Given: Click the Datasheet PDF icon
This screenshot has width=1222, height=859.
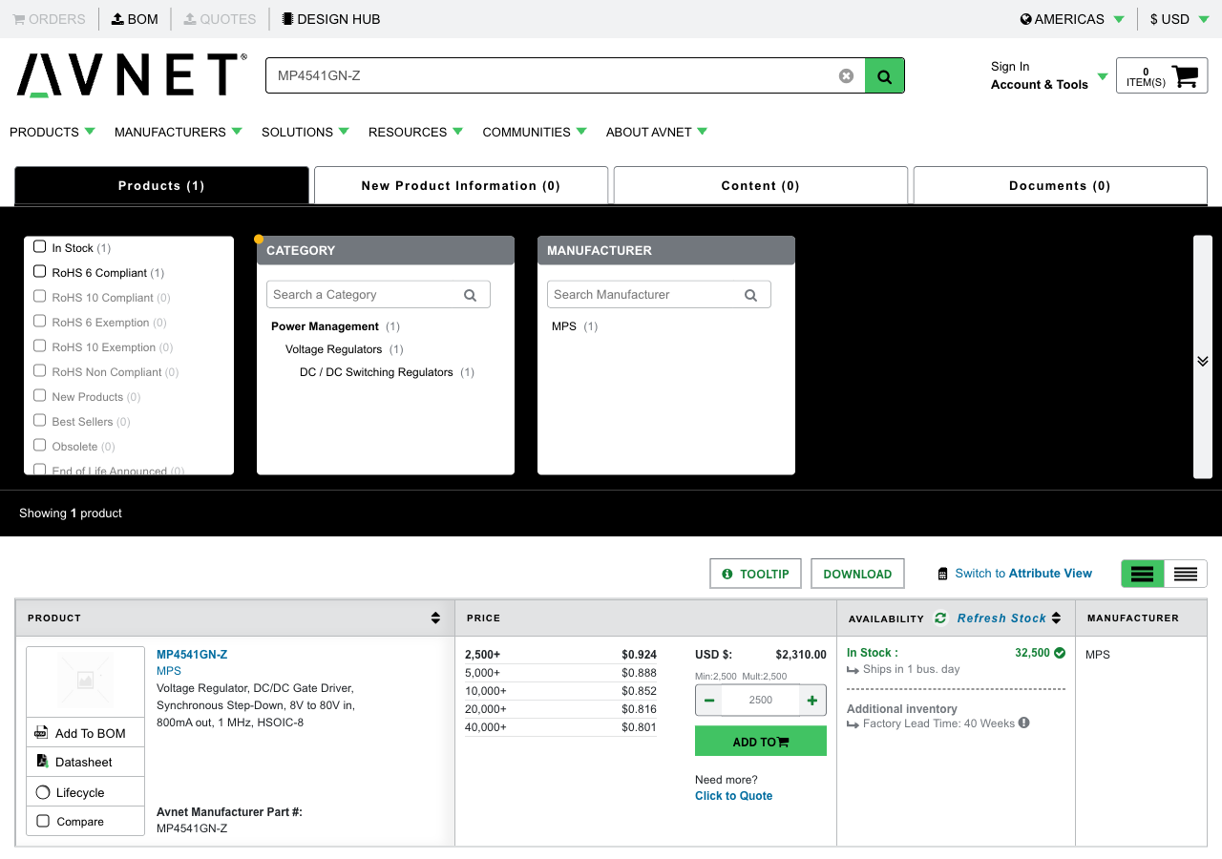Looking at the screenshot, I should (42, 762).
